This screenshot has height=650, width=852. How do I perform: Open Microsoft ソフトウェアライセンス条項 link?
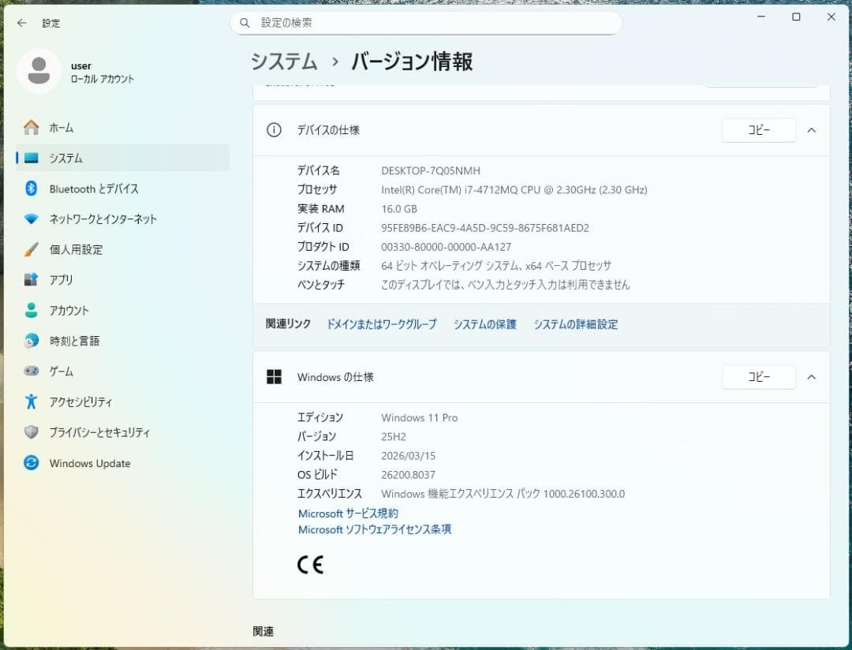(x=375, y=529)
